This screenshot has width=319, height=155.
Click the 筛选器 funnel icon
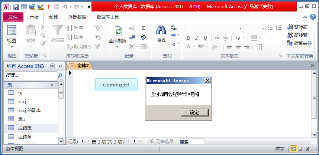click(58, 30)
